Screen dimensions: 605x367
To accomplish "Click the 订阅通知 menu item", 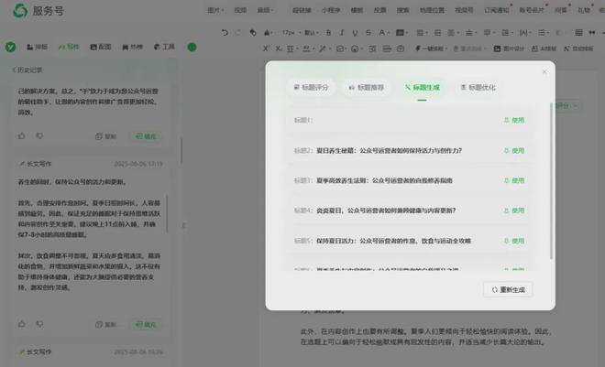I will click(x=497, y=10).
